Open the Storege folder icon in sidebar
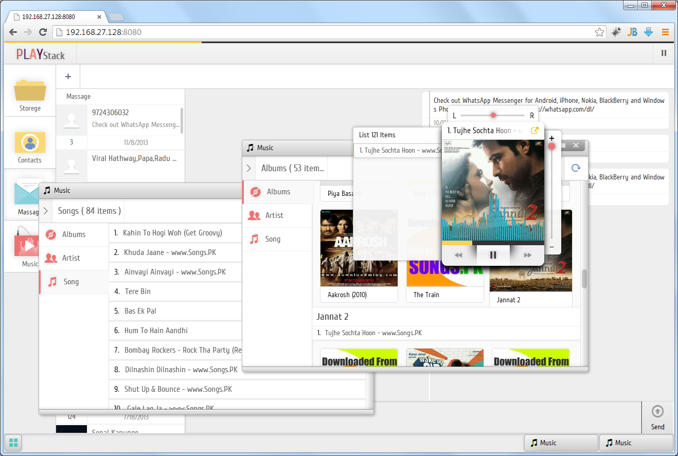The image size is (678, 456). (30, 90)
